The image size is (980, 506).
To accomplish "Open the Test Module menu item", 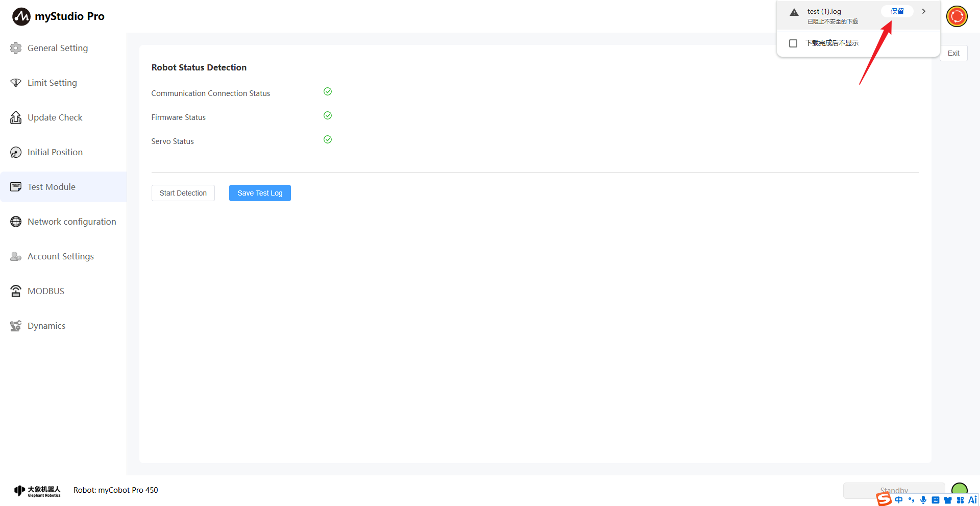I will click(52, 187).
